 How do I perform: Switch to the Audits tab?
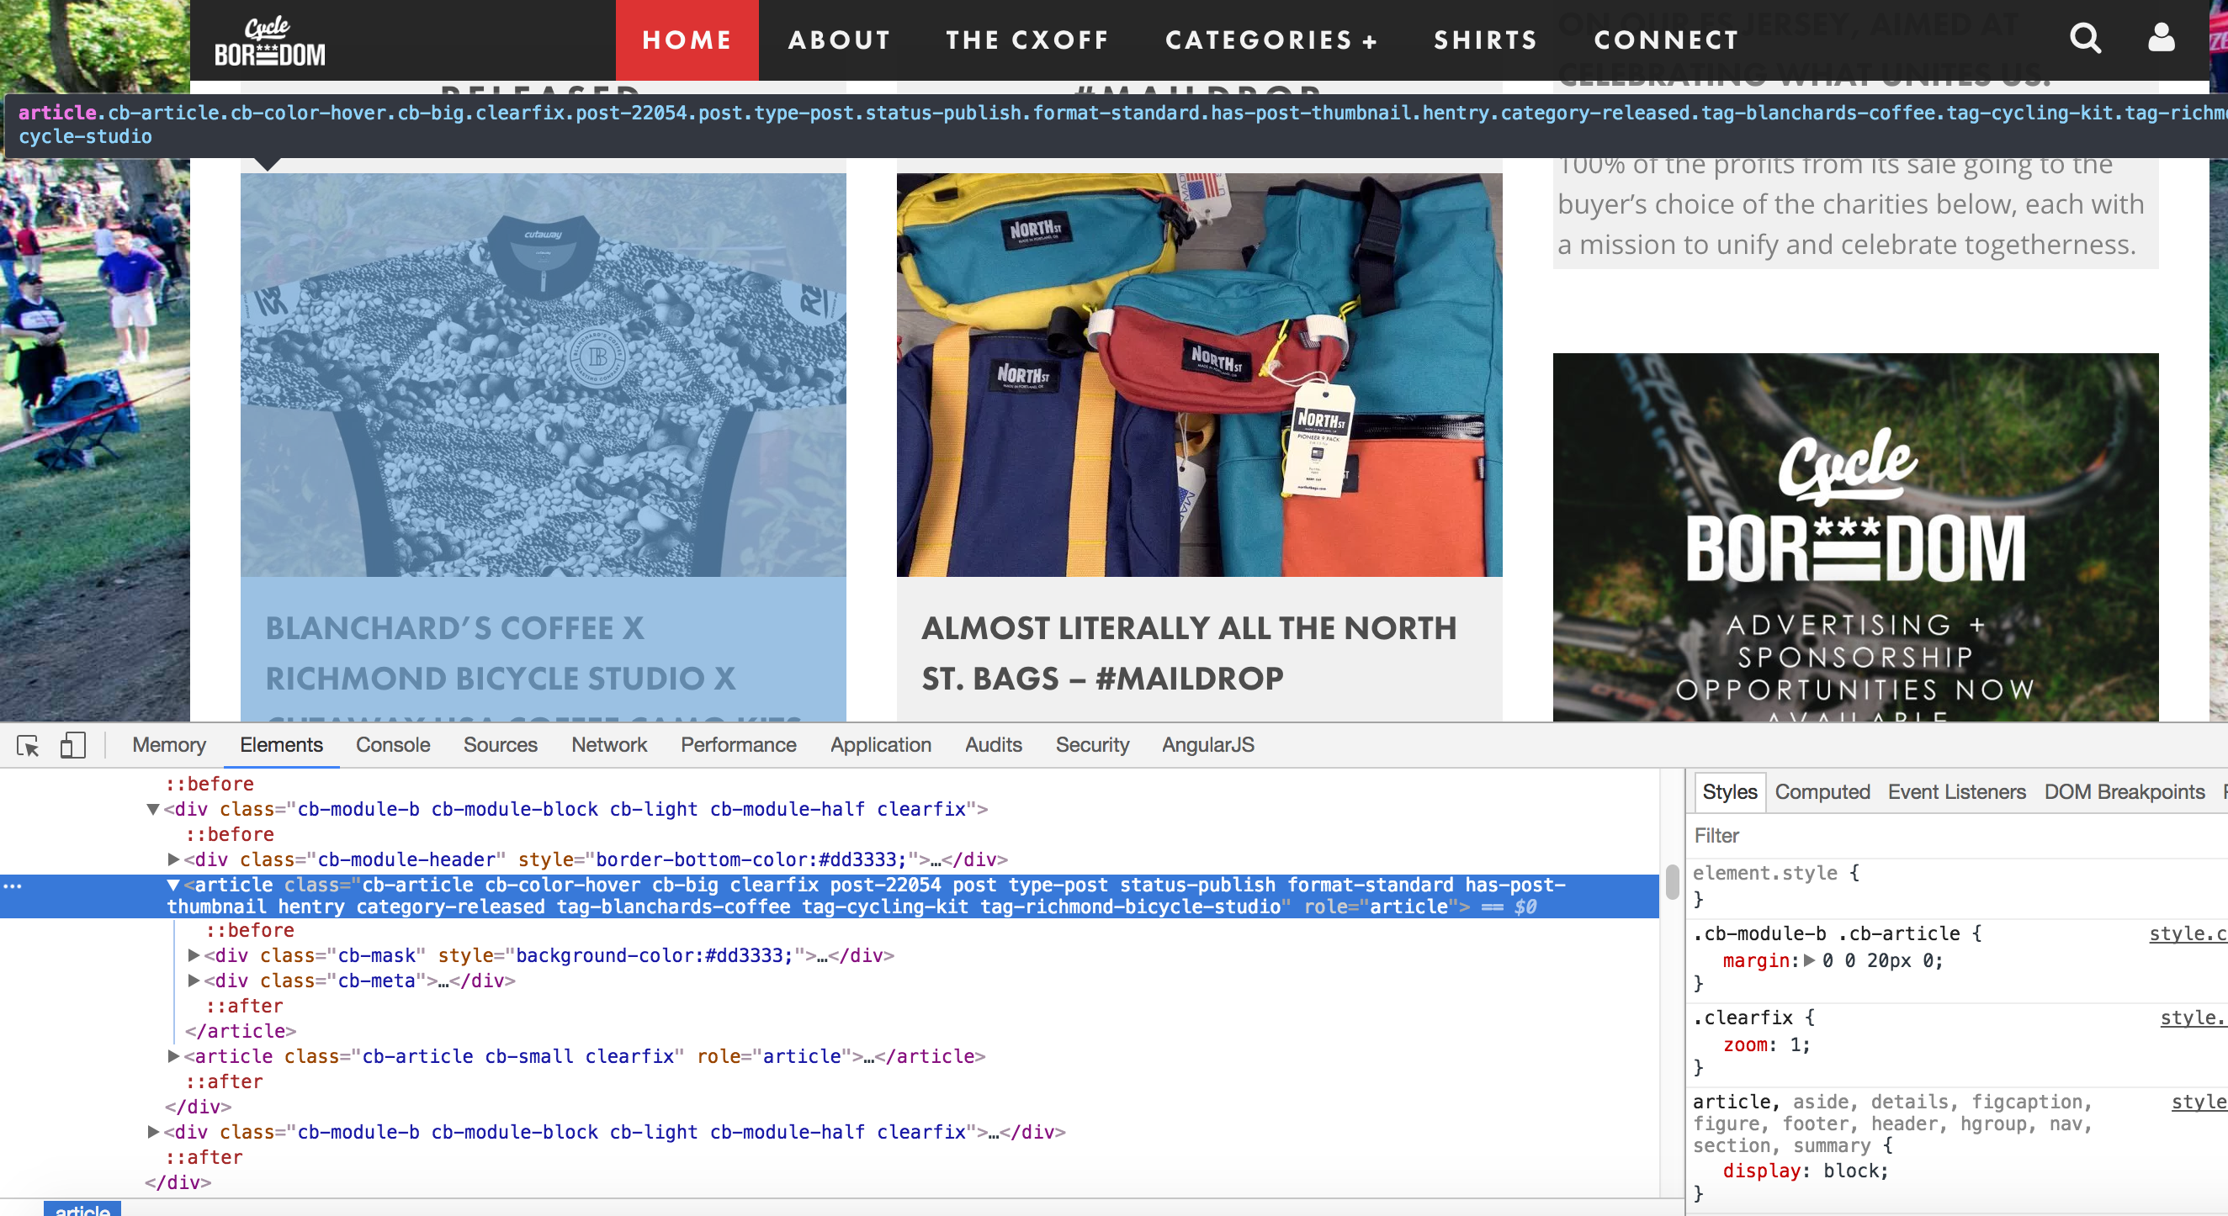(x=993, y=745)
